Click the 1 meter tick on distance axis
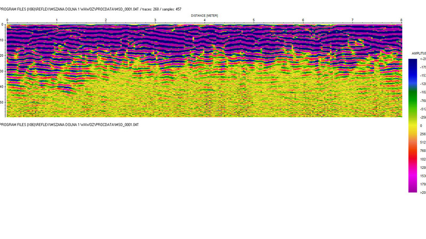Image resolution: width=426 pixels, height=239 pixels. pos(56,20)
